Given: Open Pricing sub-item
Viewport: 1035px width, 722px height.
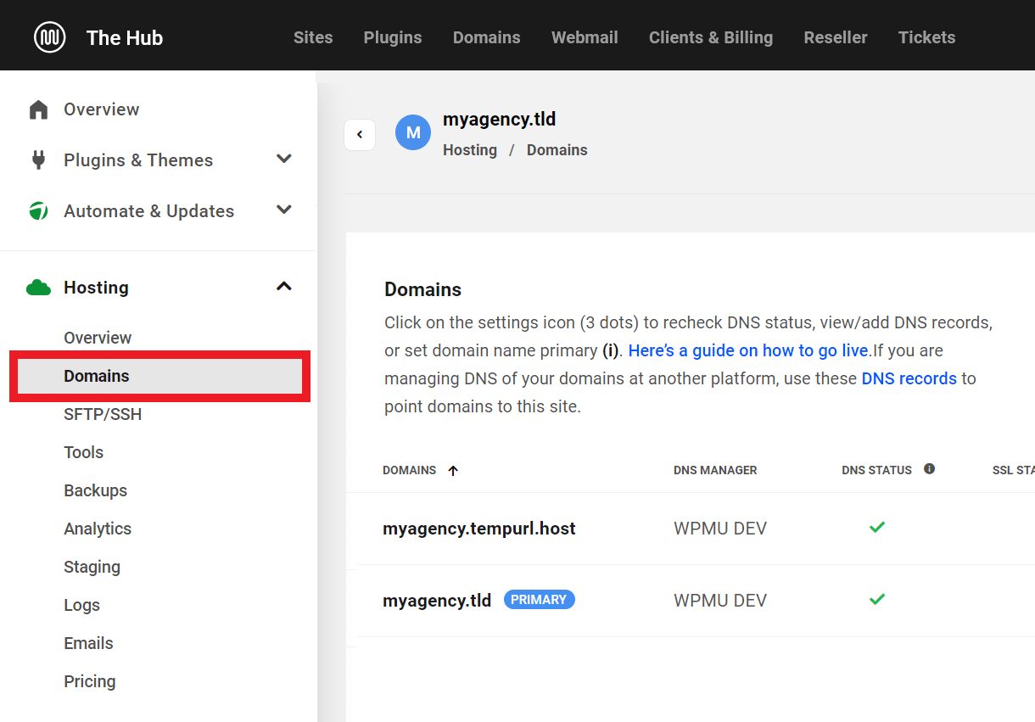Looking at the screenshot, I should (x=89, y=681).
